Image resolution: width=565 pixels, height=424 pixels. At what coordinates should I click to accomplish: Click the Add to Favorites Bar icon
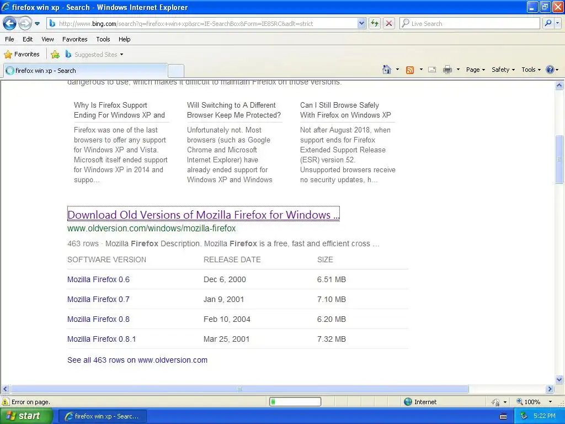(55, 55)
